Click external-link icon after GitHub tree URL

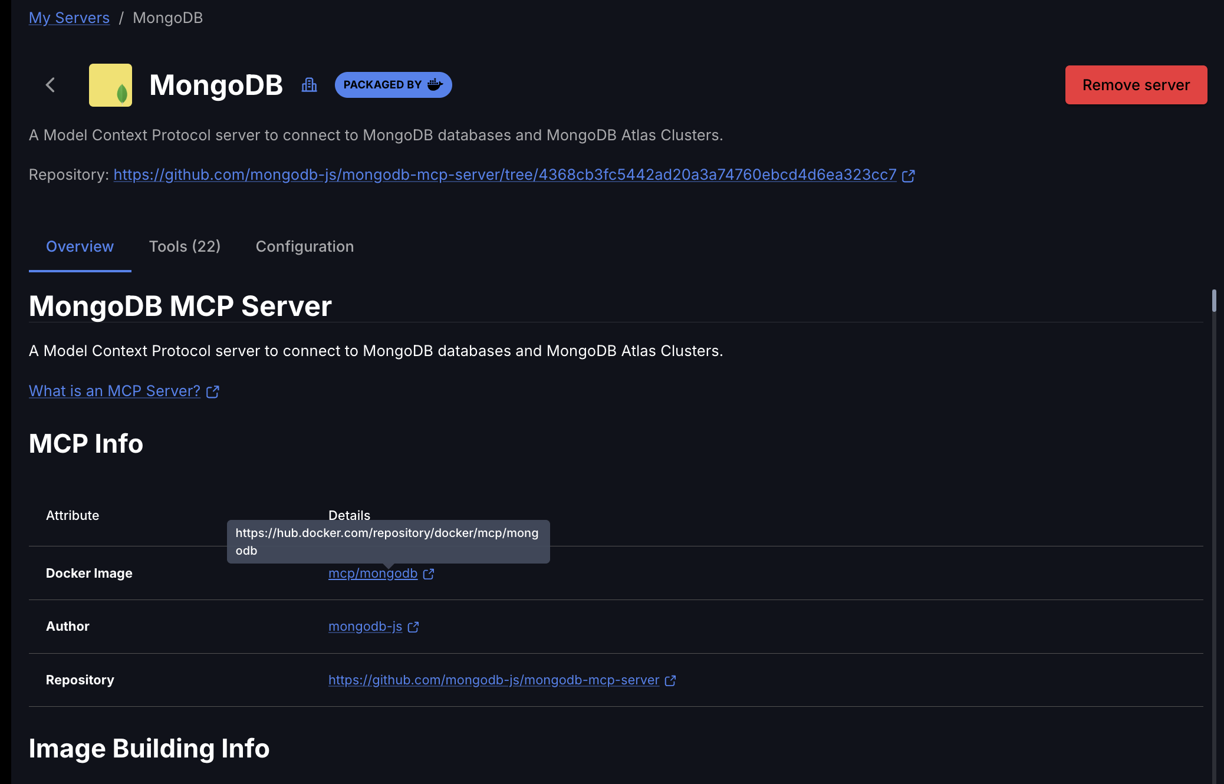click(x=908, y=176)
